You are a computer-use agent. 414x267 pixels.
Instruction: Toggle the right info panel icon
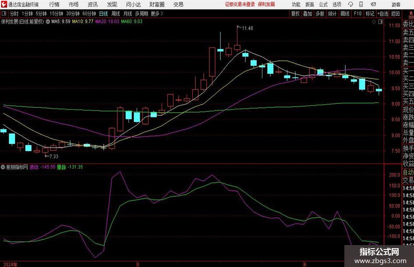point(380,22)
